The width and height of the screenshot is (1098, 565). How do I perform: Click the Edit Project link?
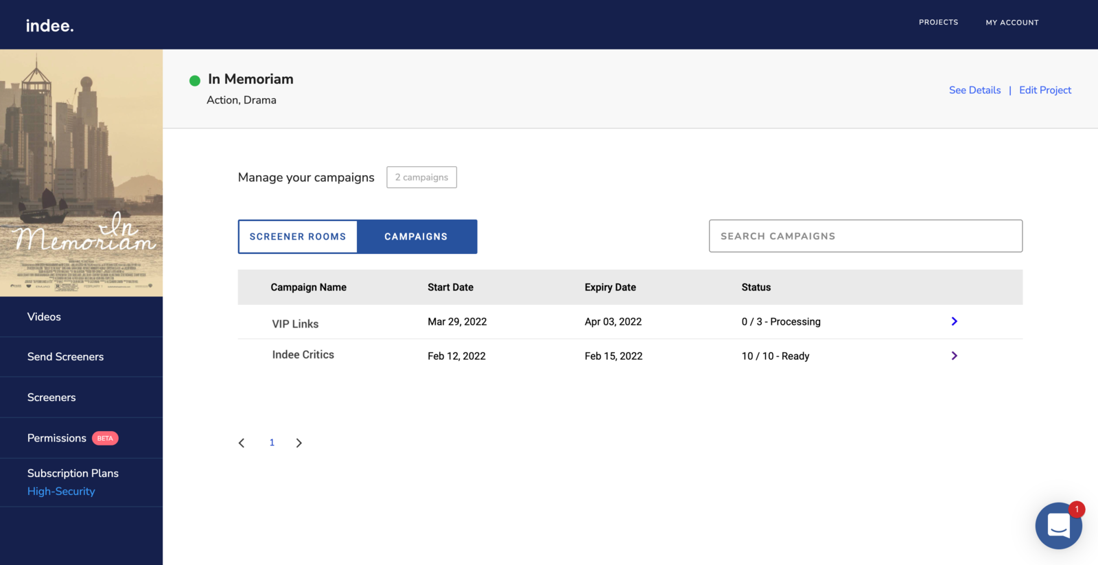(1044, 90)
